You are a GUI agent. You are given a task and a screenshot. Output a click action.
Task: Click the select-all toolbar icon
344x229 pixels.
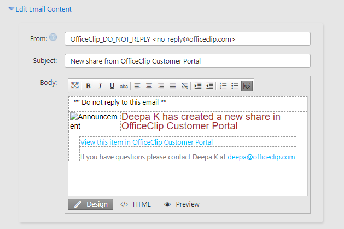(x=75, y=85)
